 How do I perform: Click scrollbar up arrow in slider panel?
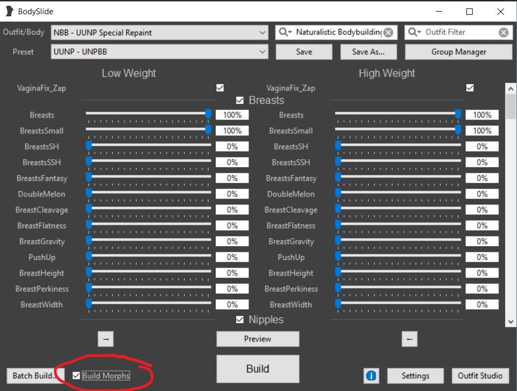pos(511,89)
